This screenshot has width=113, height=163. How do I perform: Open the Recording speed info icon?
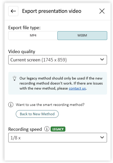[x=47, y=129]
